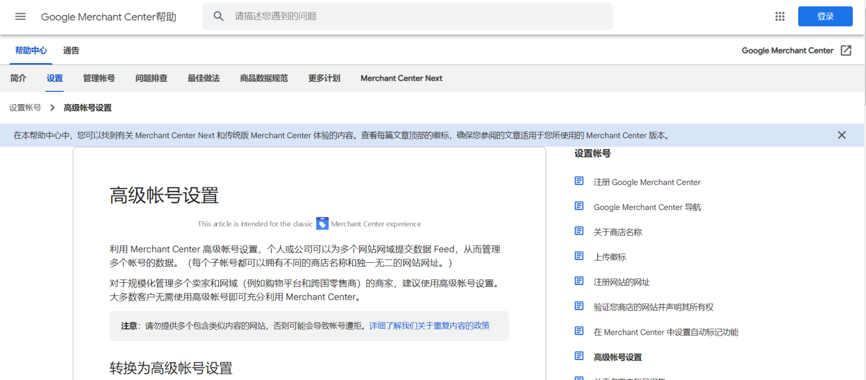Open Google Merchant Center via the external-link icon
Image resolution: width=866 pixels, height=380 pixels.
[x=847, y=50]
